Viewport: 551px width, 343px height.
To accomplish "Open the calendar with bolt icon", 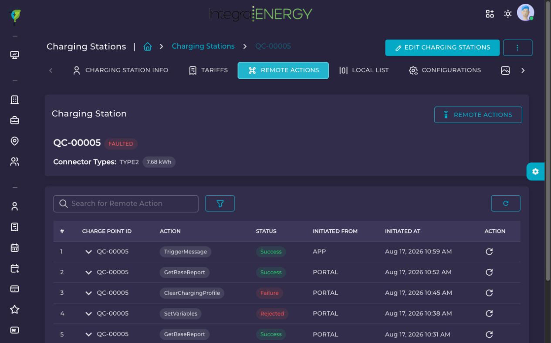I will click(15, 268).
